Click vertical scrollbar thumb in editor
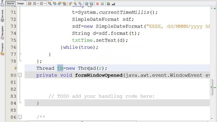Screen dimensions: 217x122 click(212, 87)
